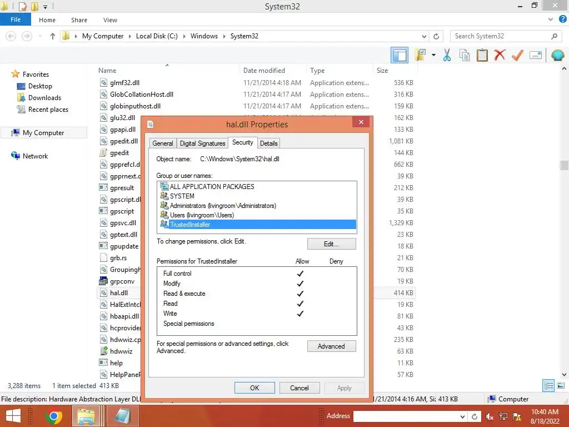The image size is (569, 427).
Task: Open taskbar Address dropdown arrow
Action: (x=462, y=416)
